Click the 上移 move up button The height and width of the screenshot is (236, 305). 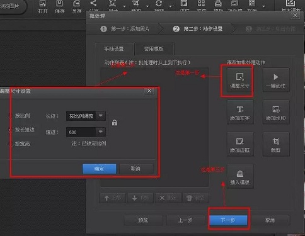pyautogui.click(x=113, y=198)
